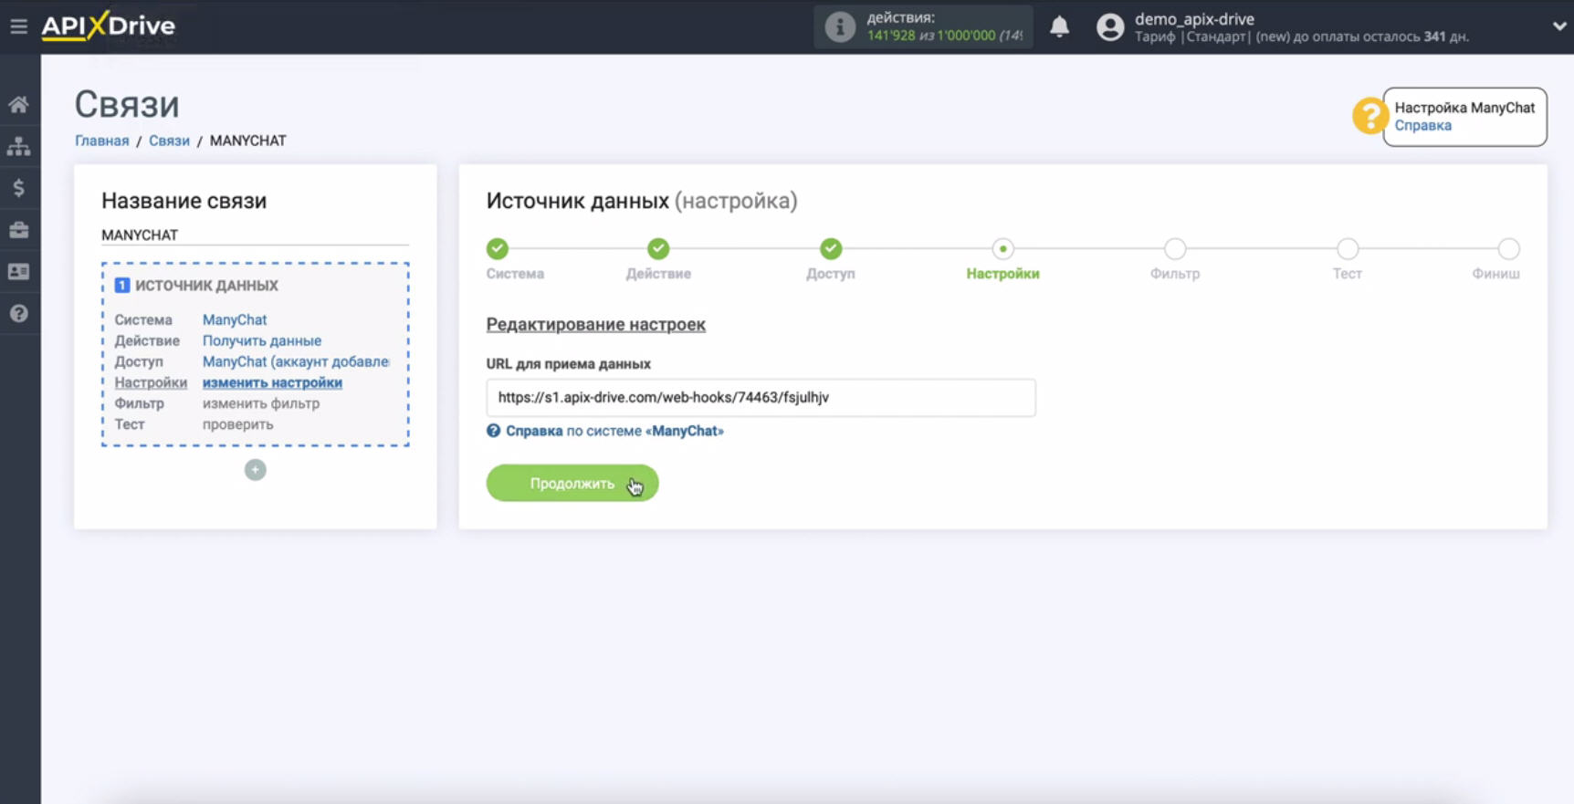Image resolution: width=1574 pixels, height=804 pixels.
Task: Click the Продолжить button
Action: (572, 483)
